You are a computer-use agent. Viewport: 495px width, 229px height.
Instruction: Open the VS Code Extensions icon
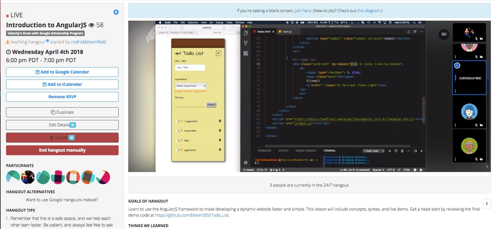[x=245, y=53]
